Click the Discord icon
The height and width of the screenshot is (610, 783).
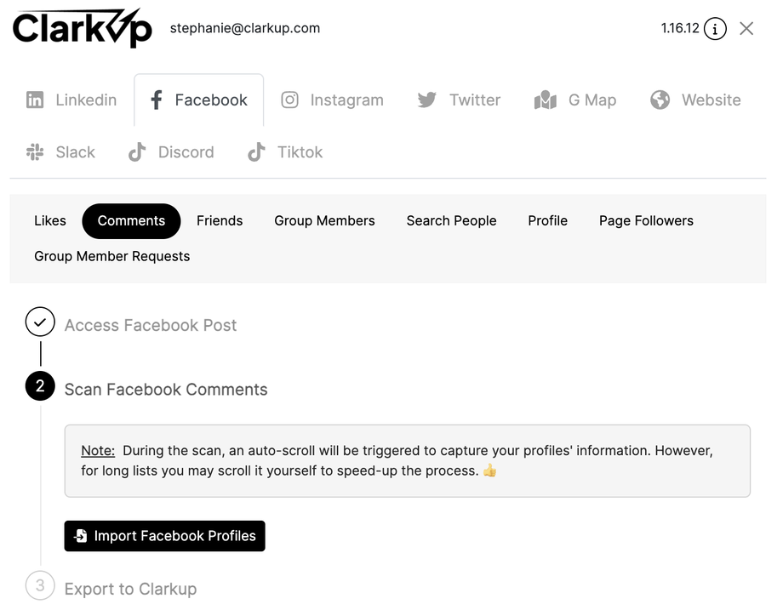pyautogui.click(x=137, y=152)
